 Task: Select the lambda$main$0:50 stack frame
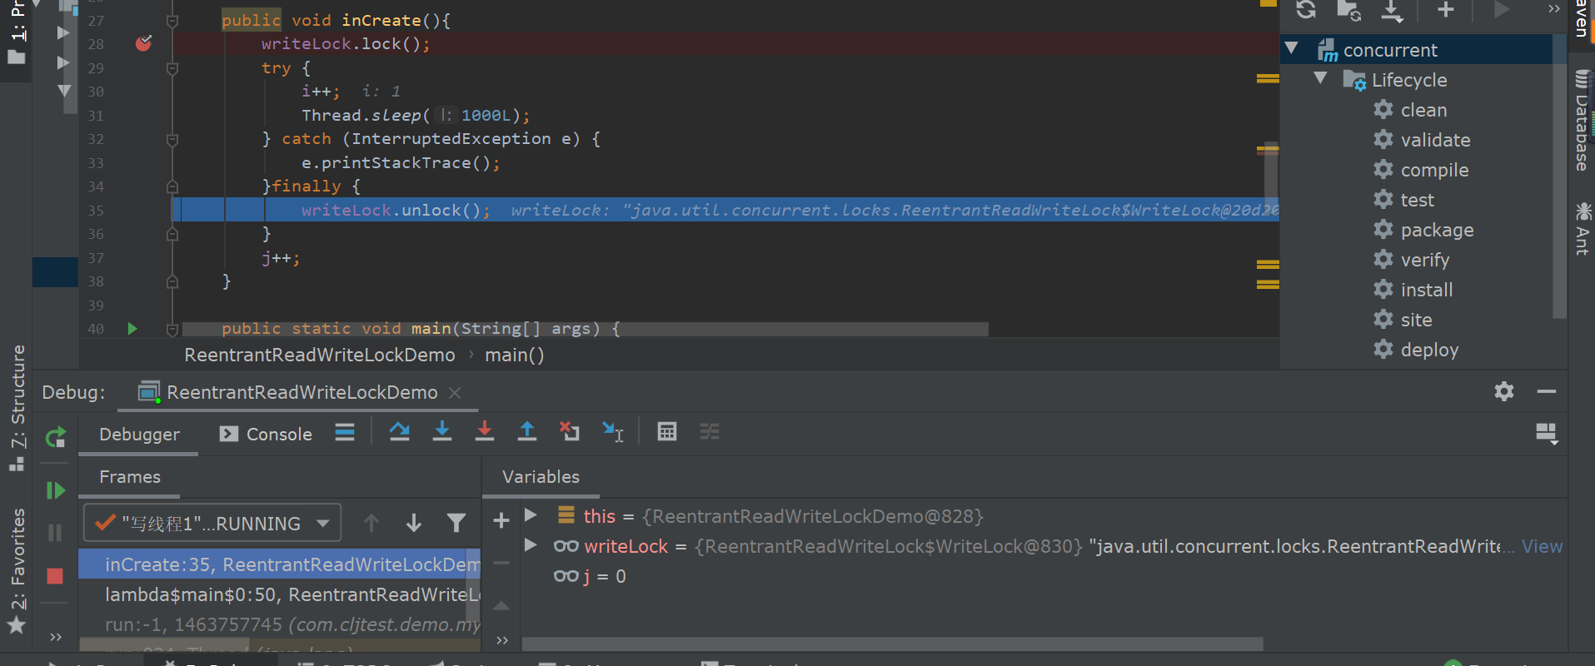click(x=279, y=594)
